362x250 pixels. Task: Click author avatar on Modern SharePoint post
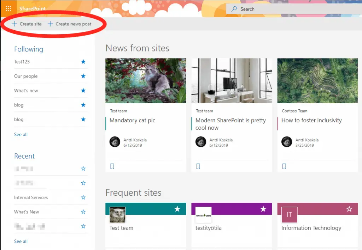[x=201, y=142]
